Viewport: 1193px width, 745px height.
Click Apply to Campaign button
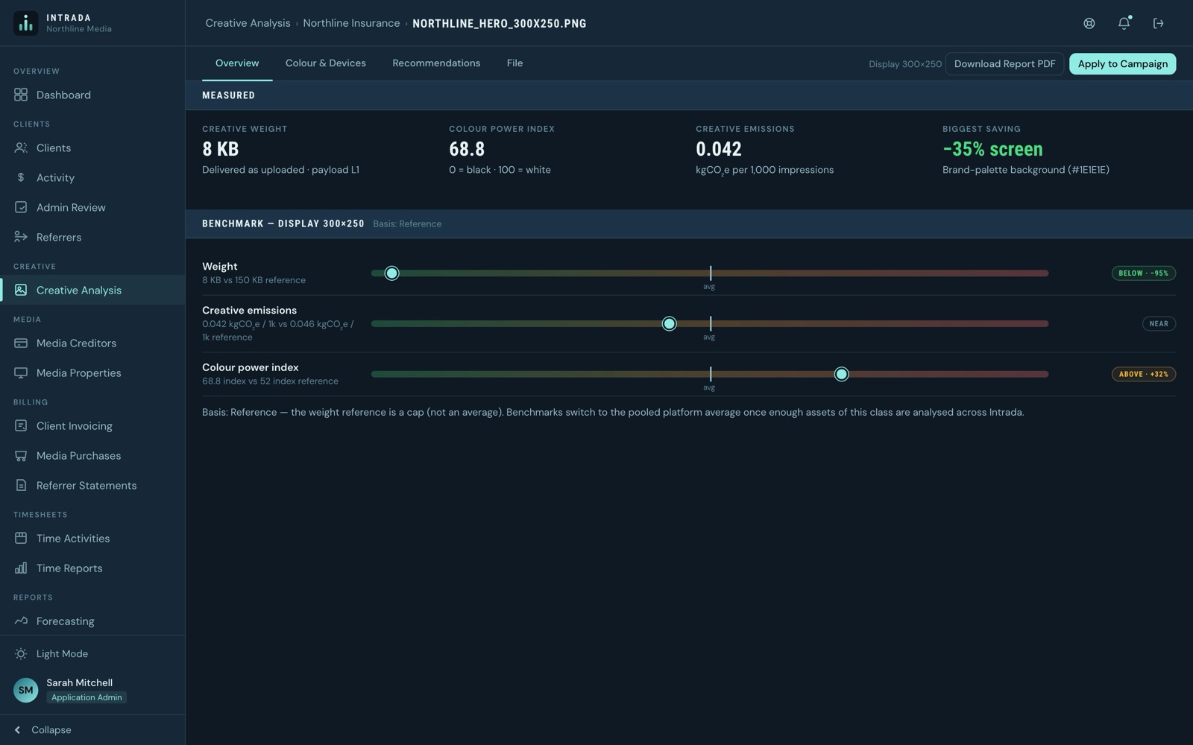1122,64
